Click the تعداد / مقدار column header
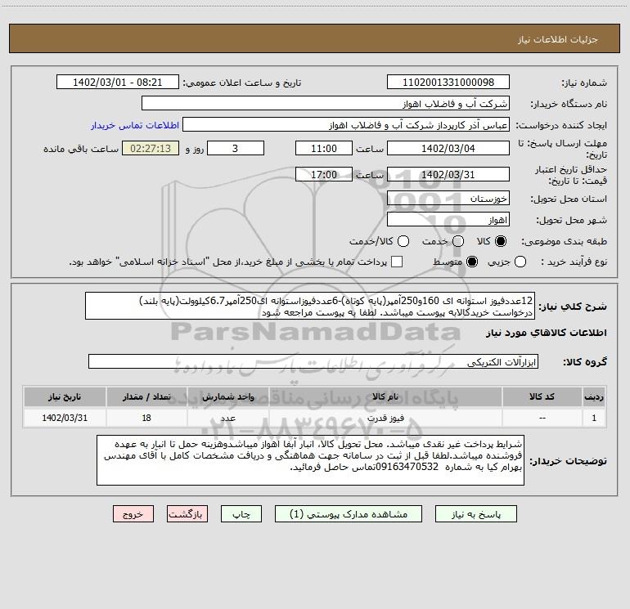 pyautogui.click(x=146, y=396)
